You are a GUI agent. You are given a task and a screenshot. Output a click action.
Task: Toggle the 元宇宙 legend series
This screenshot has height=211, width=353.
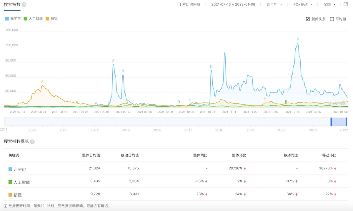click(14, 19)
